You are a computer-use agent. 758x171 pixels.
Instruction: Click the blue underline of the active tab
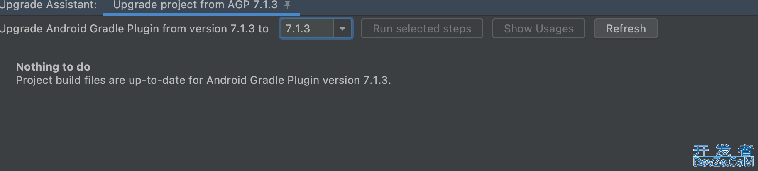coord(201,14)
